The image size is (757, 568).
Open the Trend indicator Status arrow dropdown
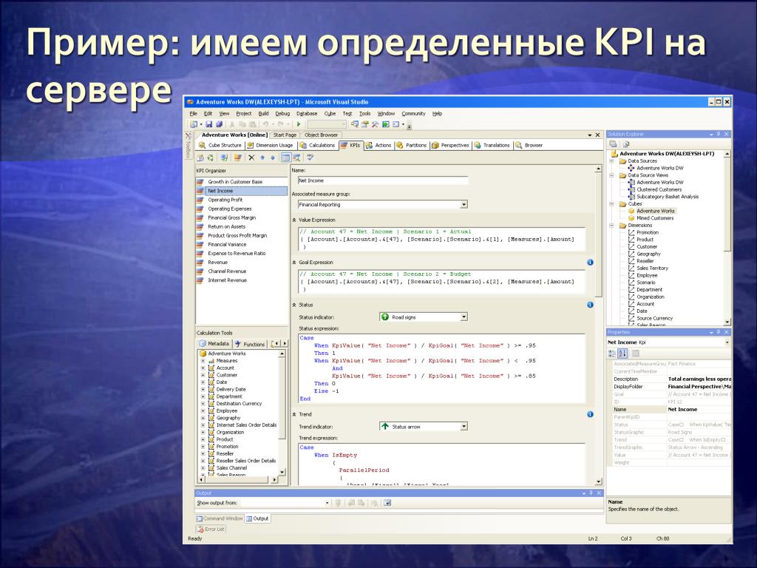point(464,427)
